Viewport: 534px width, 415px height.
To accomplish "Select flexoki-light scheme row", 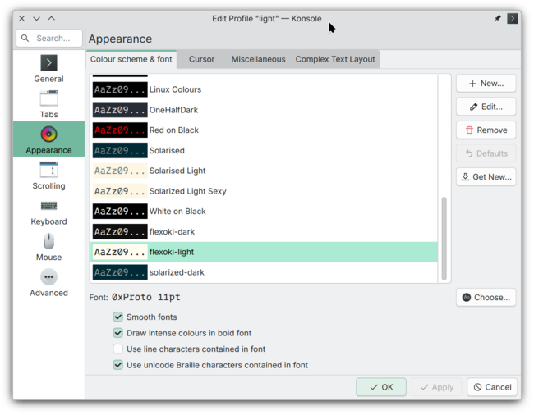I will pos(265,252).
